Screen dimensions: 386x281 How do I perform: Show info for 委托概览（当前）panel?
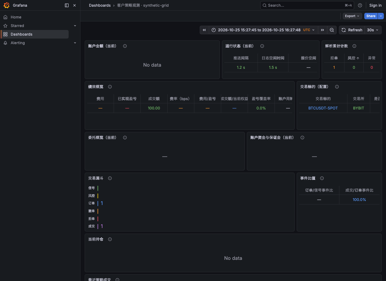(x=125, y=138)
